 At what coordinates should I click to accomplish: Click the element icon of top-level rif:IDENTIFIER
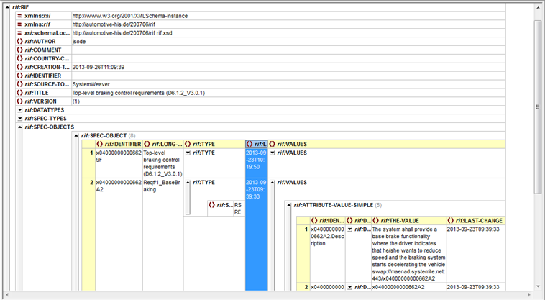[20, 76]
